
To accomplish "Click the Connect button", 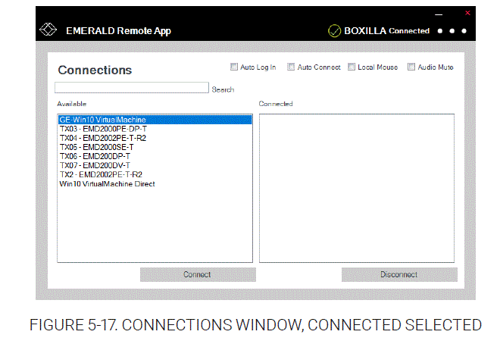I will [x=198, y=274].
